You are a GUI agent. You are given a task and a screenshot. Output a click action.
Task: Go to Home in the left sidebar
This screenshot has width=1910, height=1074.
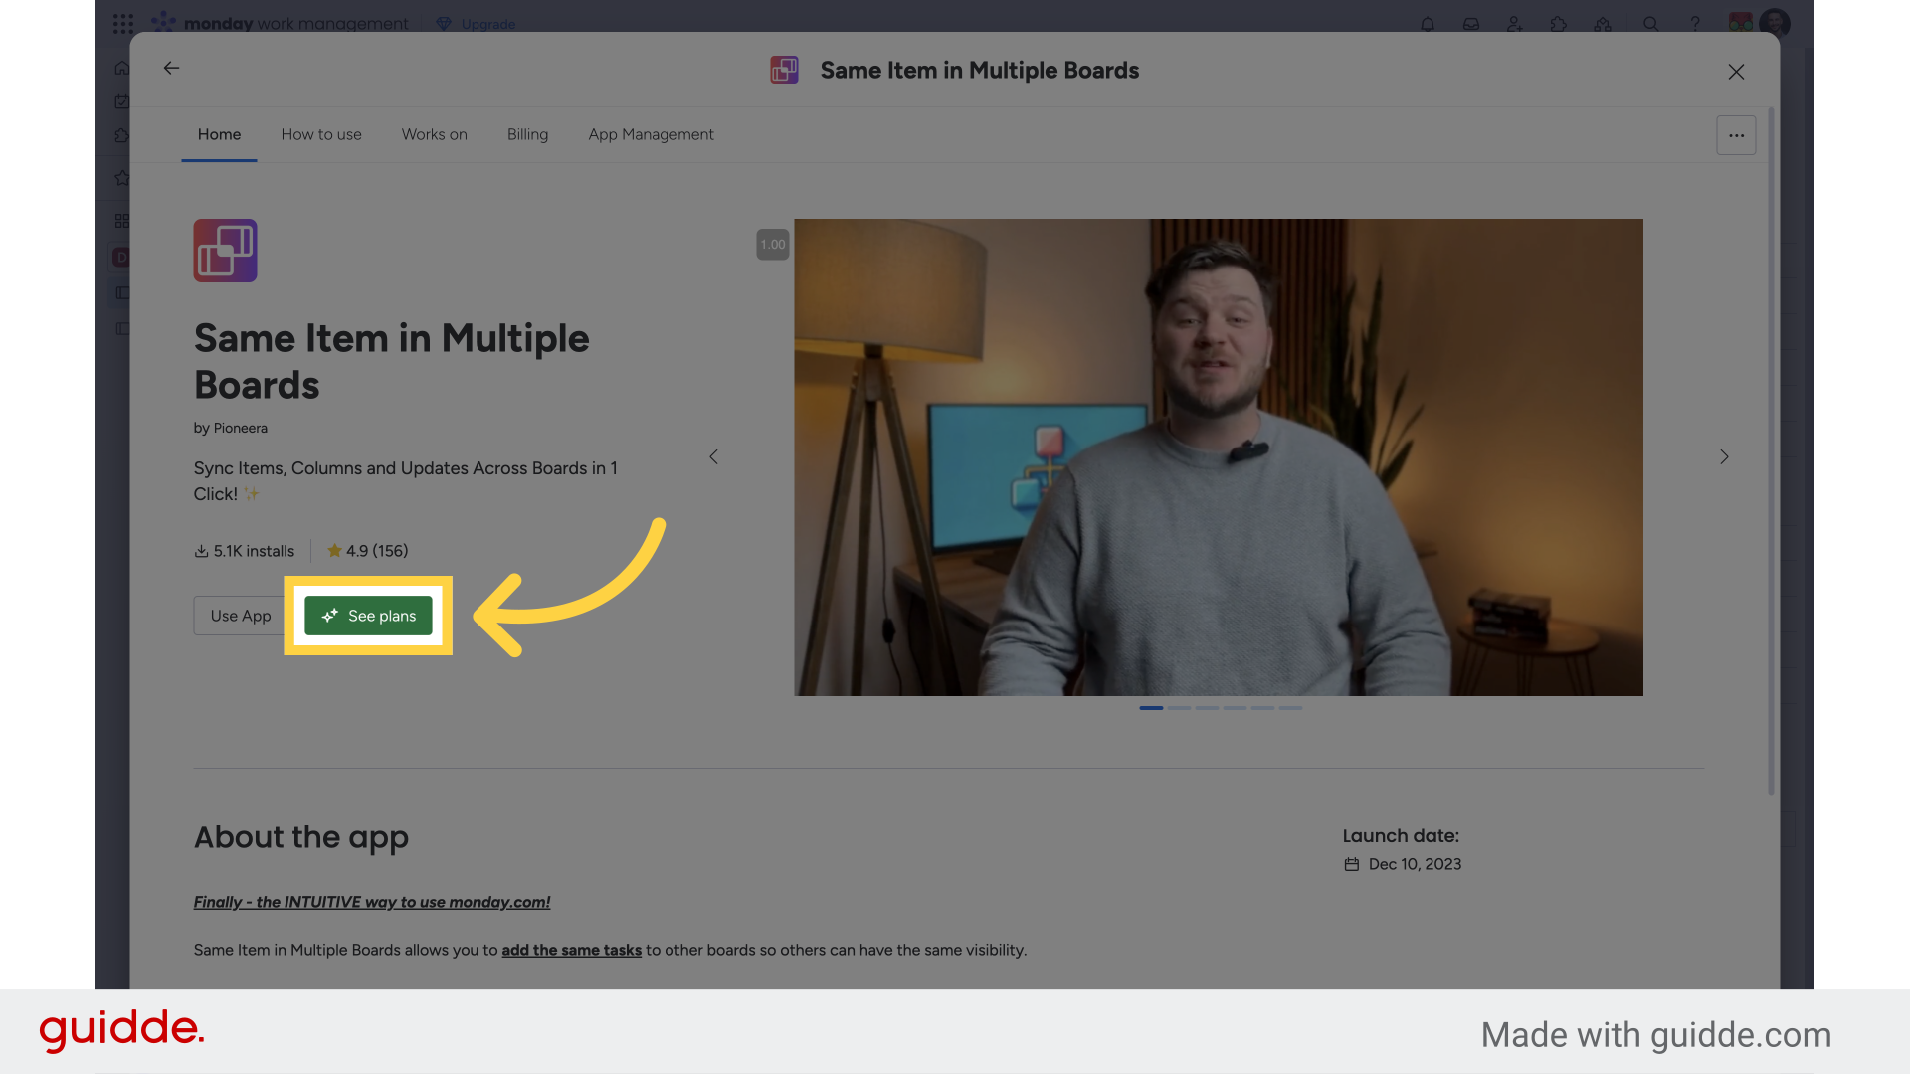click(x=122, y=68)
